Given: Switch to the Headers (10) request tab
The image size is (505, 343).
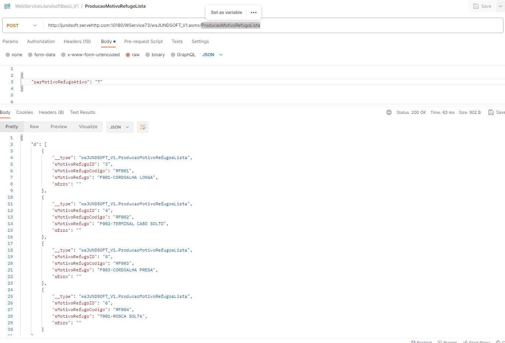Looking at the screenshot, I should [77, 41].
